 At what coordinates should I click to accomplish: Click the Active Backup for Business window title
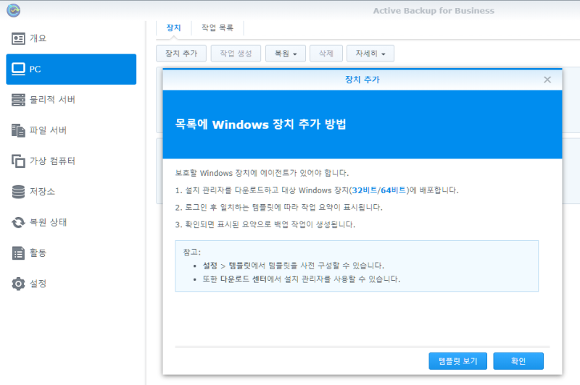tap(434, 11)
